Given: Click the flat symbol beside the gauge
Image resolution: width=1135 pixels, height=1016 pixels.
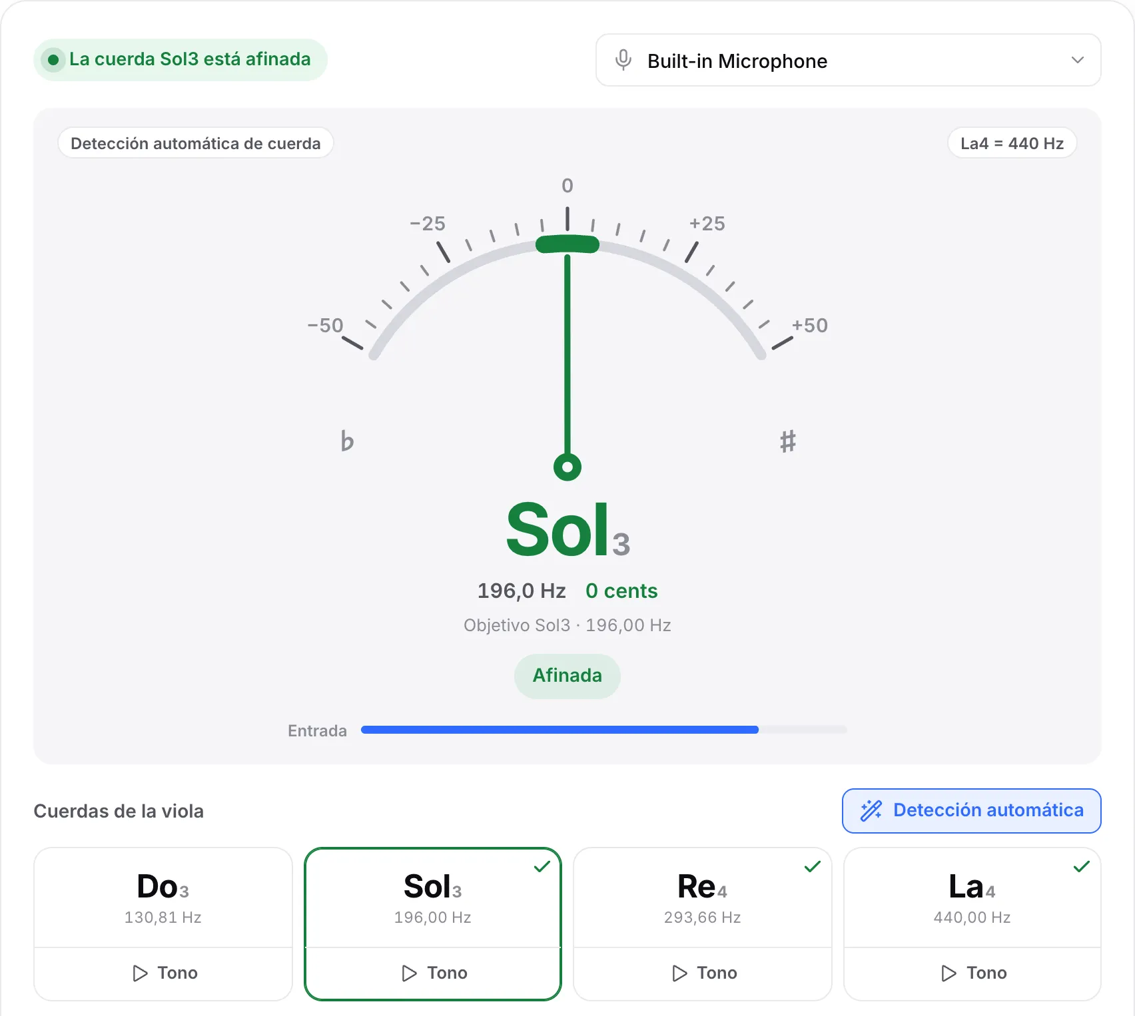Looking at the screenshot, I should pyautogui.click(x=347, y=441).
